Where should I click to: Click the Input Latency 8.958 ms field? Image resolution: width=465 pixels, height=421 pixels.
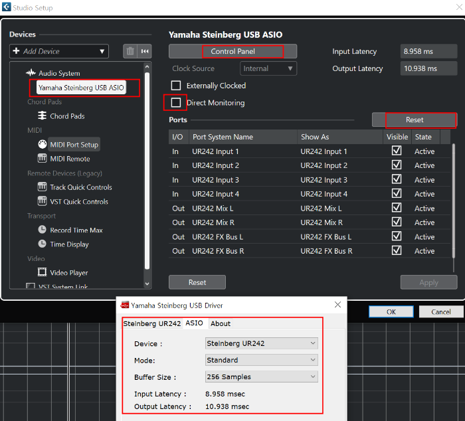click(x=429, y=51)
